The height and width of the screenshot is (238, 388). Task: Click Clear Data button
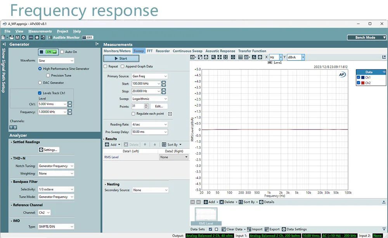click(x=232, y=229)
